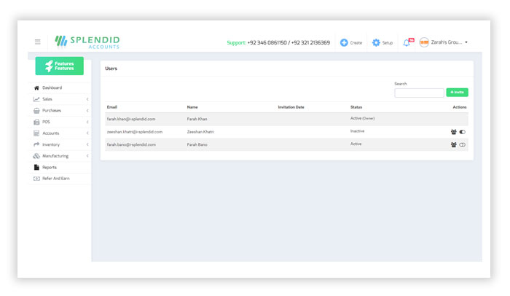This screenshot has height=296, width=510.
Task: Click the green Features button
Action: (x=60, y=66)
